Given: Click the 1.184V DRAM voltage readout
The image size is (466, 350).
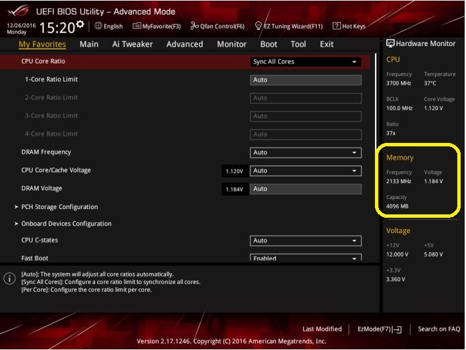Looking at the screenshot, I should coord(234,189).
